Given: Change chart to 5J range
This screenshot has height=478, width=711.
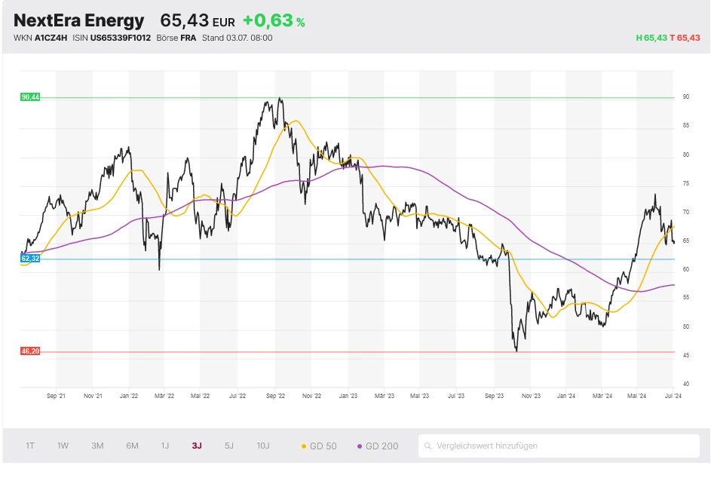Looking at the screenshot, I should (x=229, y=446).
